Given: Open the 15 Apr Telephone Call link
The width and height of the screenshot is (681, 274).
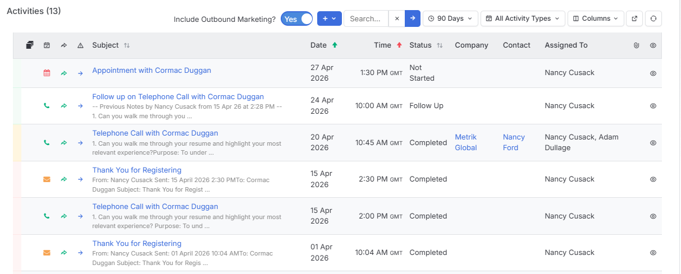Looking at the screenshot, I should click(x=155, y=207).
